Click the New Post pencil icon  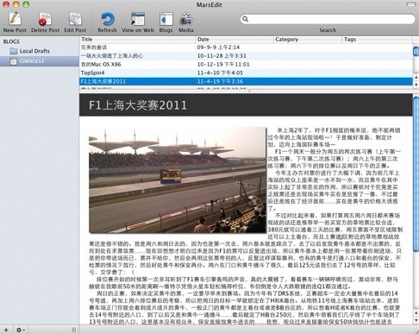click(x=15, y=19)
